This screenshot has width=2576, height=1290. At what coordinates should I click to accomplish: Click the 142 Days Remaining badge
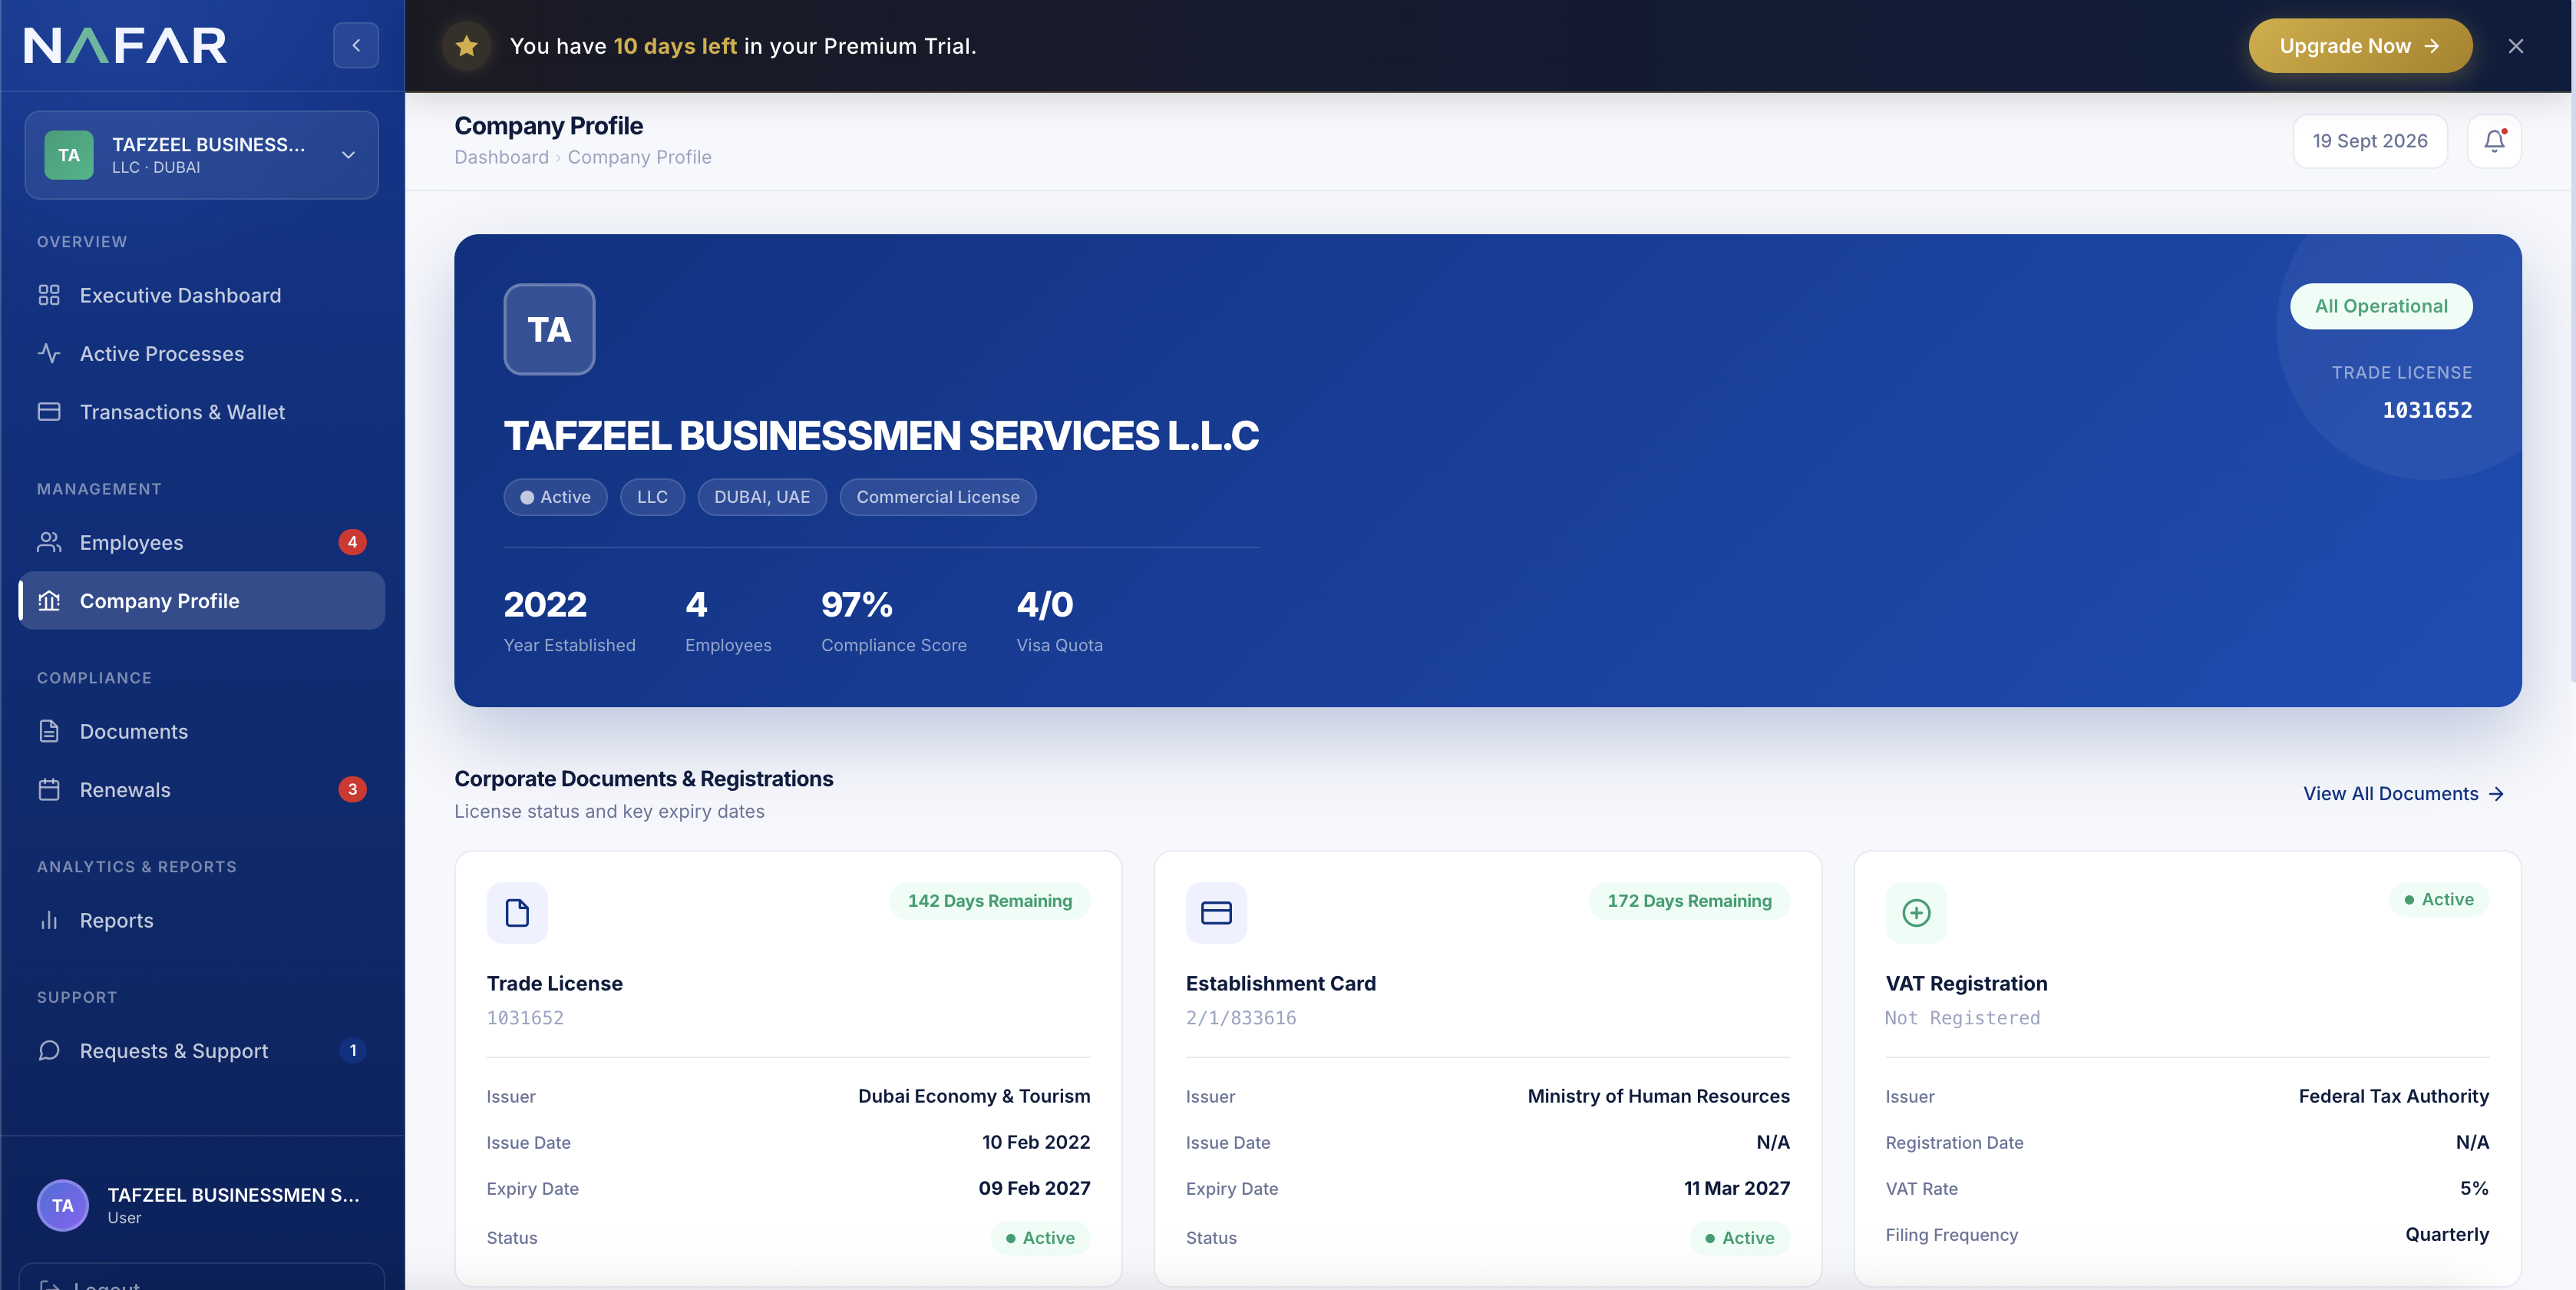click(x=989, y=901)
